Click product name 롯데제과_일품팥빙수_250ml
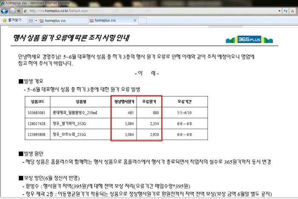The height and width of the screenshot is (199, 298). tap(75, 112)
